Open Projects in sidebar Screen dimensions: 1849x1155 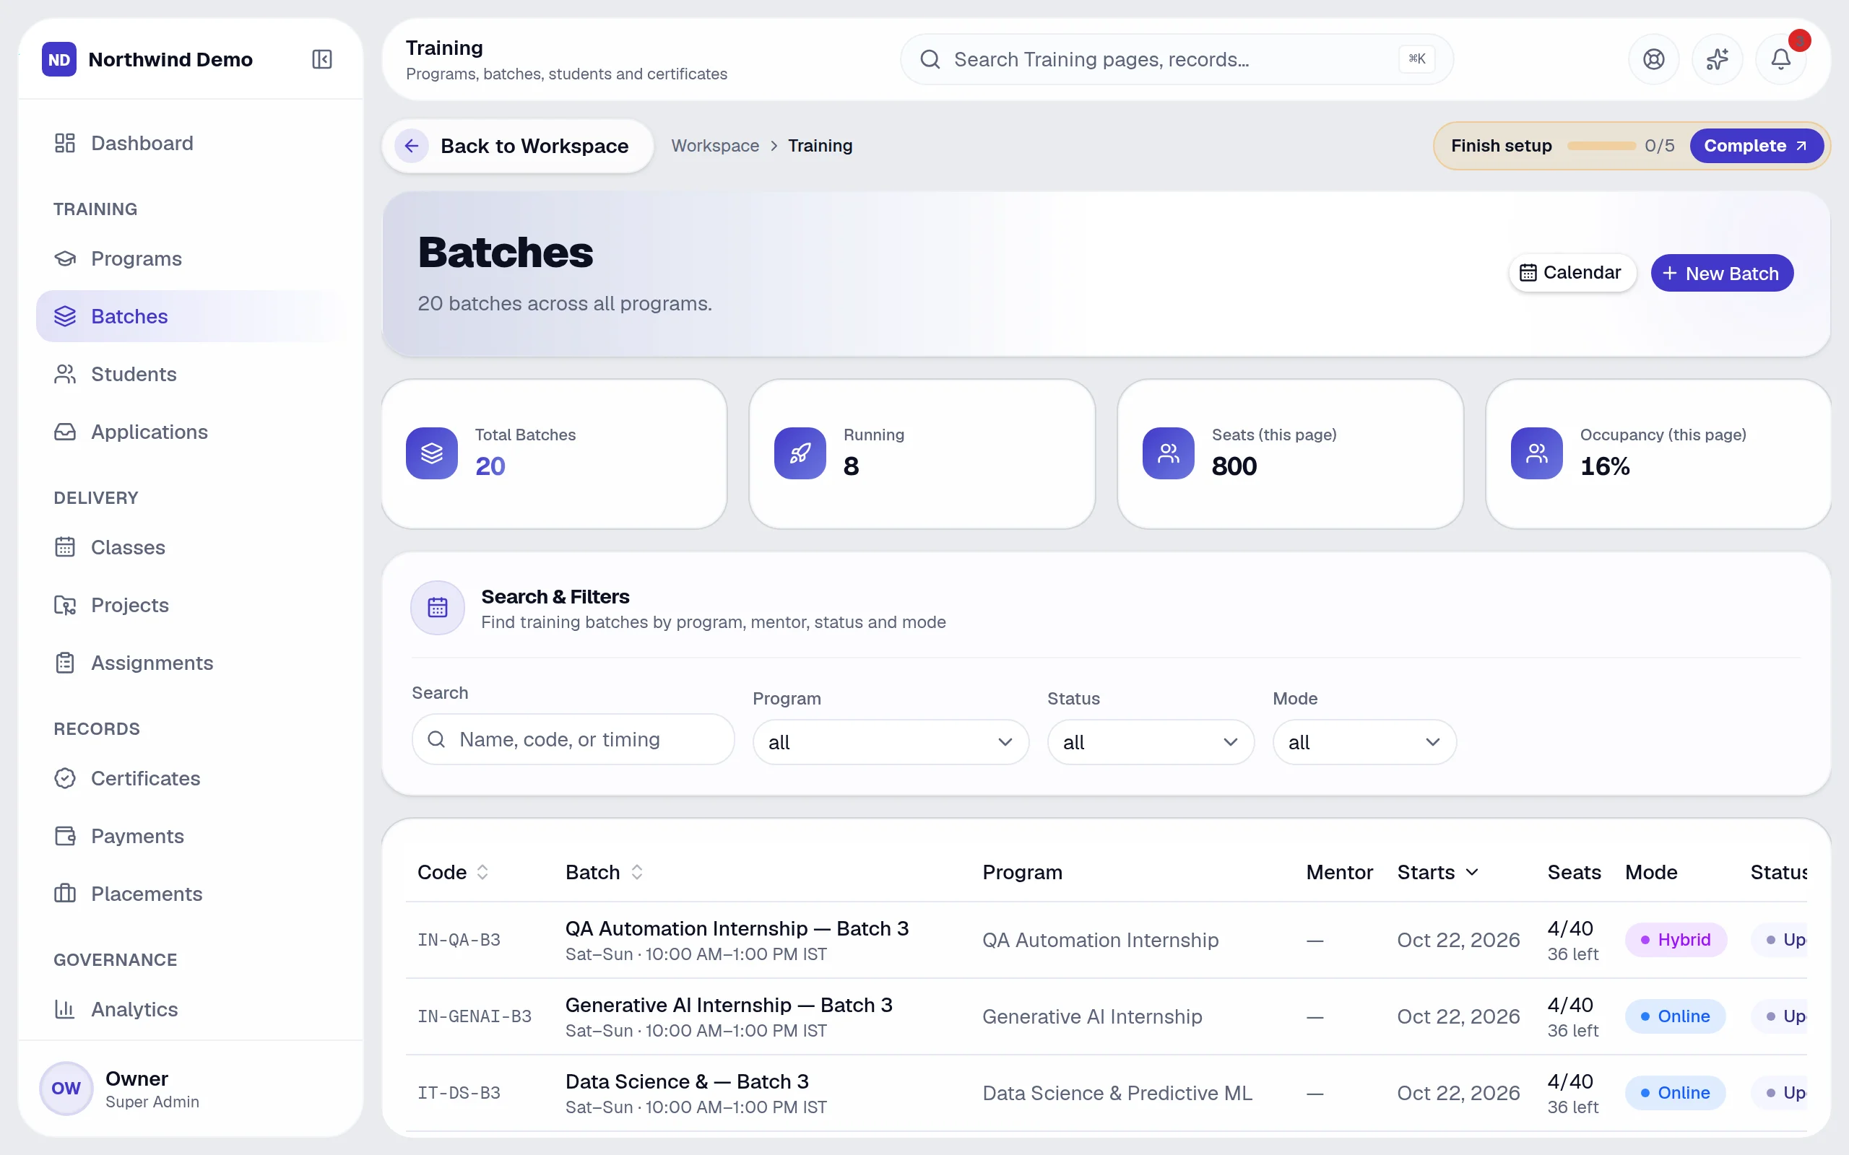[x=189, y=605]
